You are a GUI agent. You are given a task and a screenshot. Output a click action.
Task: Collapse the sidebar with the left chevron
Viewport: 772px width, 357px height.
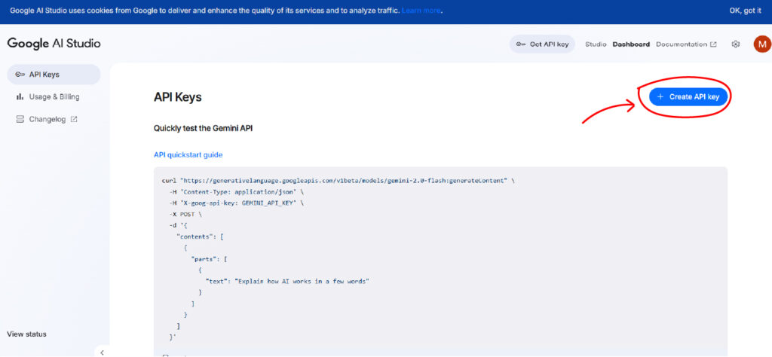(102, 352)
